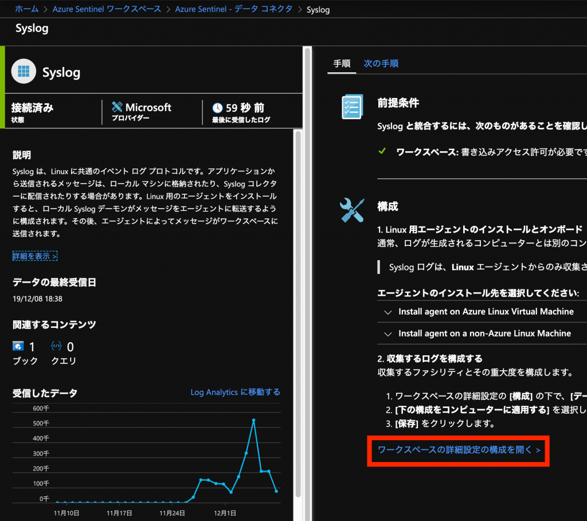Click the 11月10日 chart axis label
Viewport: 587px width, 521px height.
coord(66,513)
